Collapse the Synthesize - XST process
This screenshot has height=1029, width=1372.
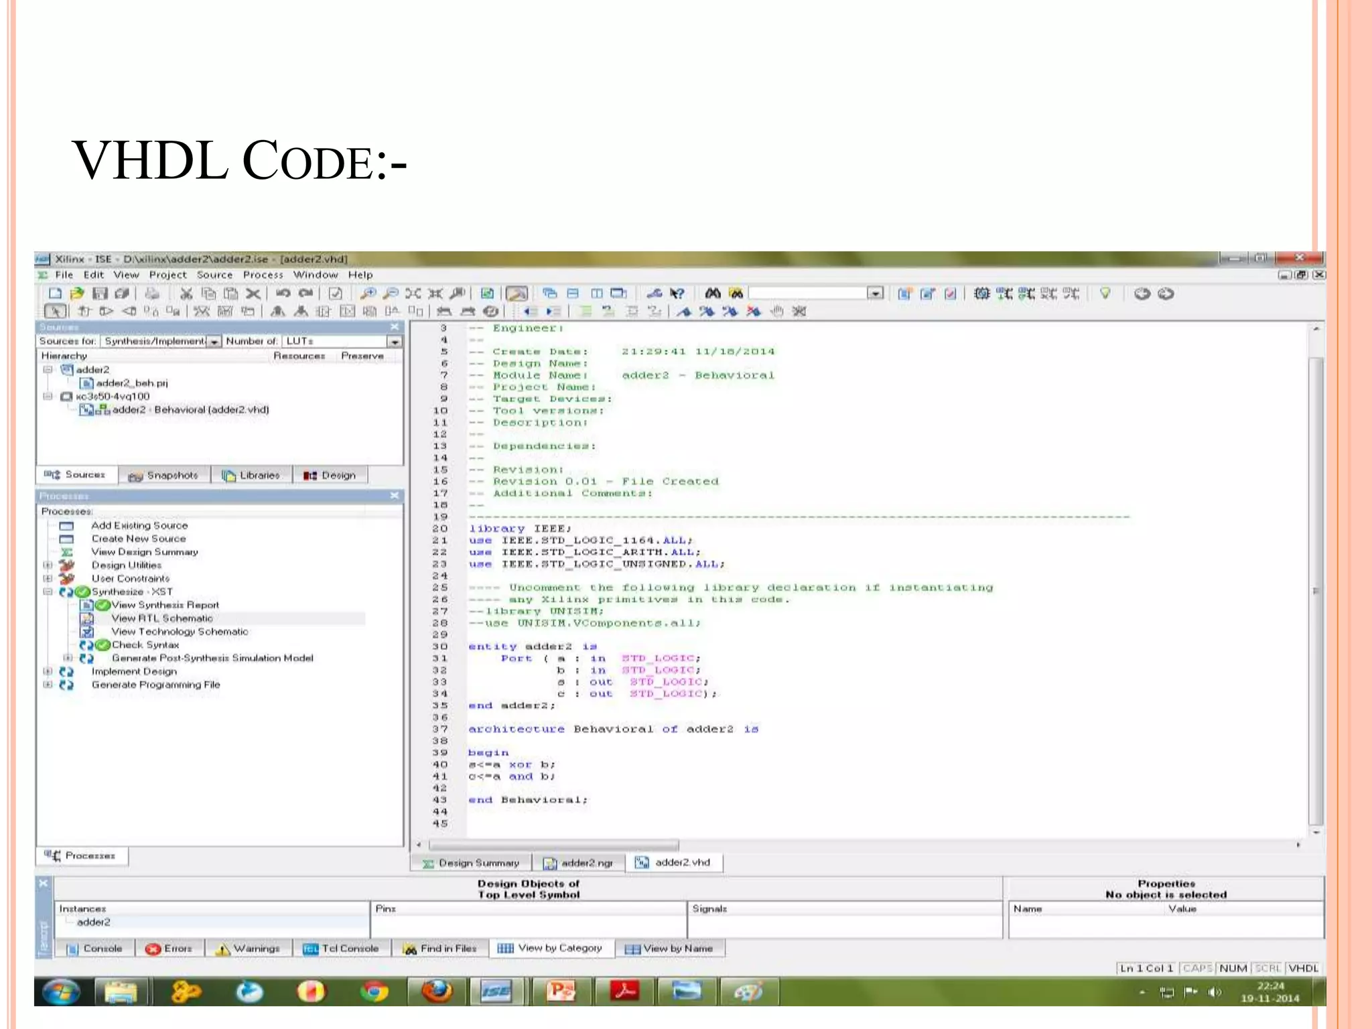48,592
